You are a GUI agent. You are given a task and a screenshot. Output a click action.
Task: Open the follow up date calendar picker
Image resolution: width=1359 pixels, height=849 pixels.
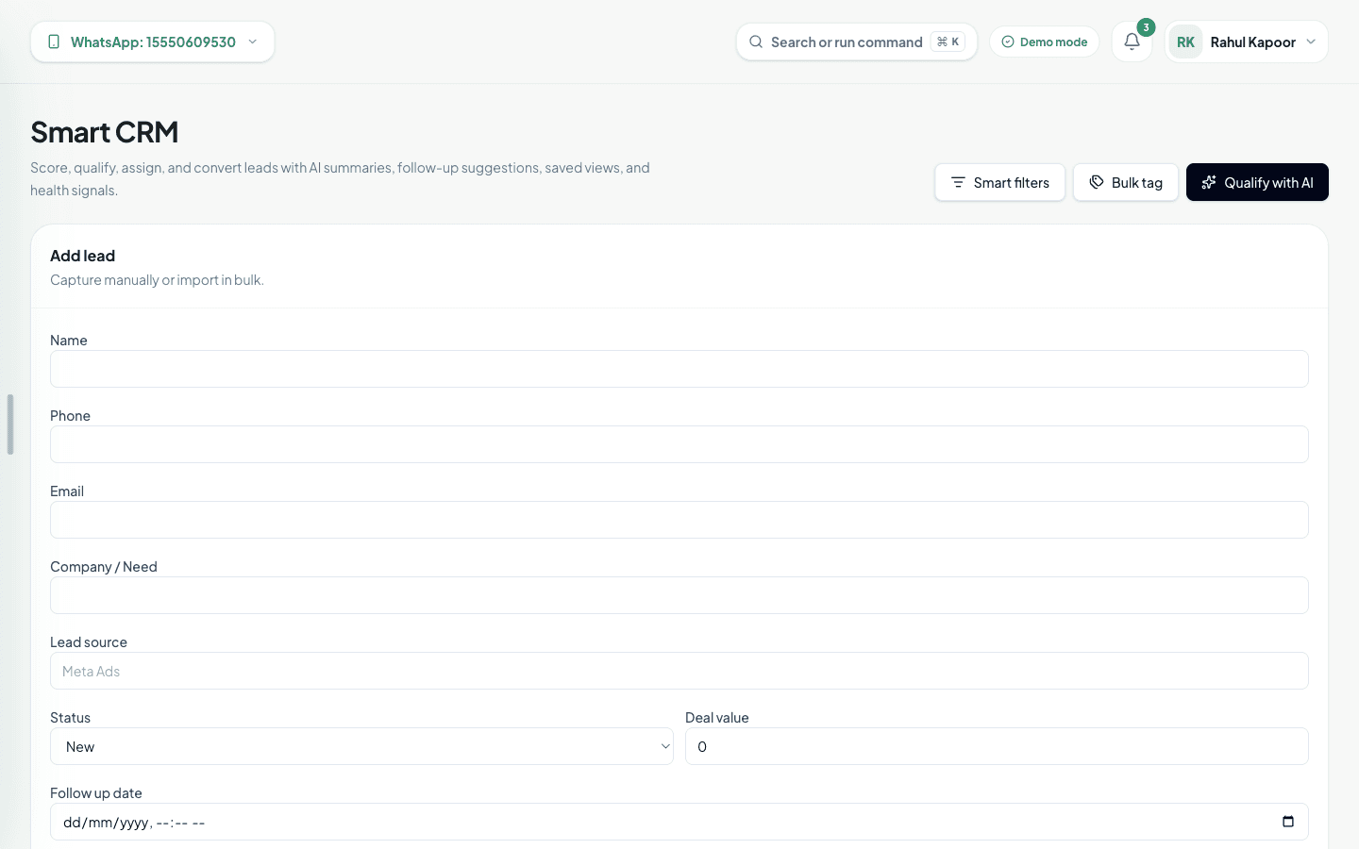click(x=1288, y=822)
